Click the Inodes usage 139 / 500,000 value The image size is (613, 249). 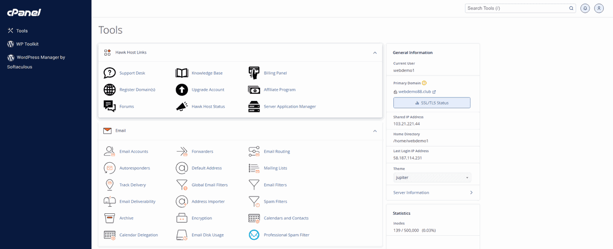(x=415, y=230)
